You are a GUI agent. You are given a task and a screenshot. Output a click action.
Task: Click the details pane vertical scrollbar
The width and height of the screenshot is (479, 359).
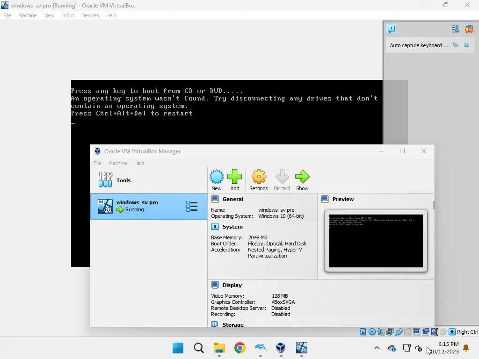[434, 205]
